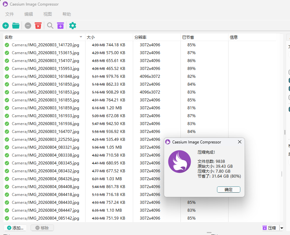Screen dimensions: 290x235
Task: Select row Camera/IMG_20260803_153615.jpg
Action: pyautogui.click(x=140, y=53)
